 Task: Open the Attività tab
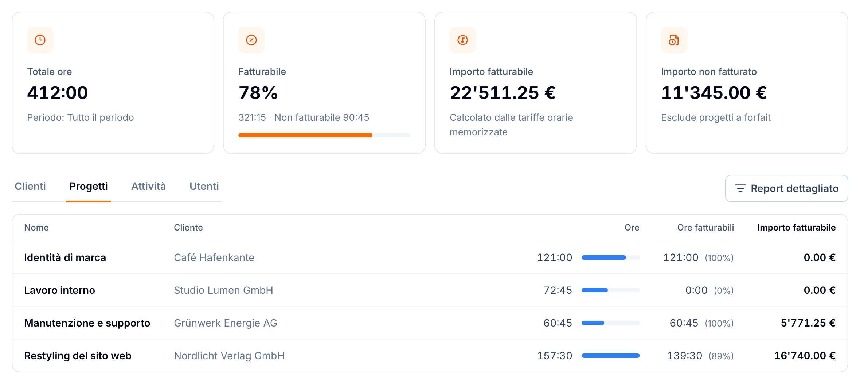pos(148,186)
